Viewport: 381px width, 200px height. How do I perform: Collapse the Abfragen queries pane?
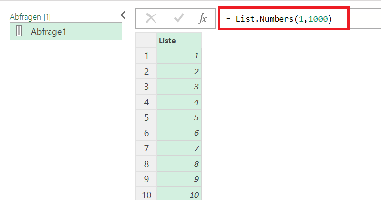(x=123, y=15)
